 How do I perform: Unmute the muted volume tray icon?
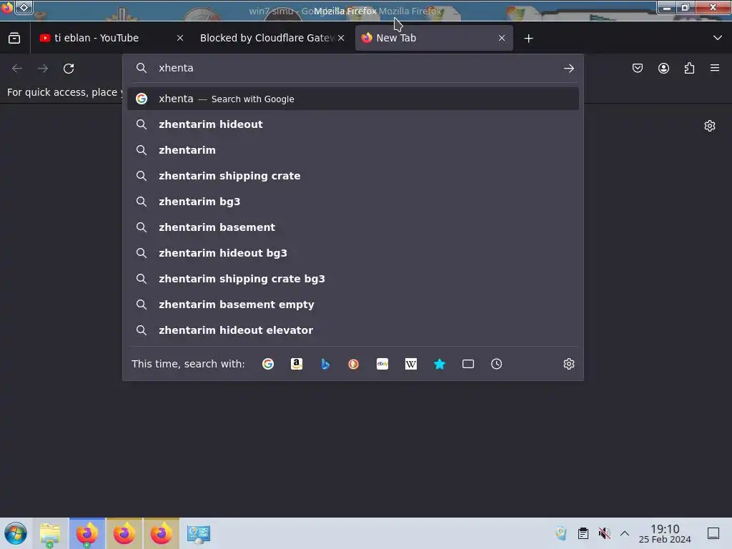pos(605,533)
